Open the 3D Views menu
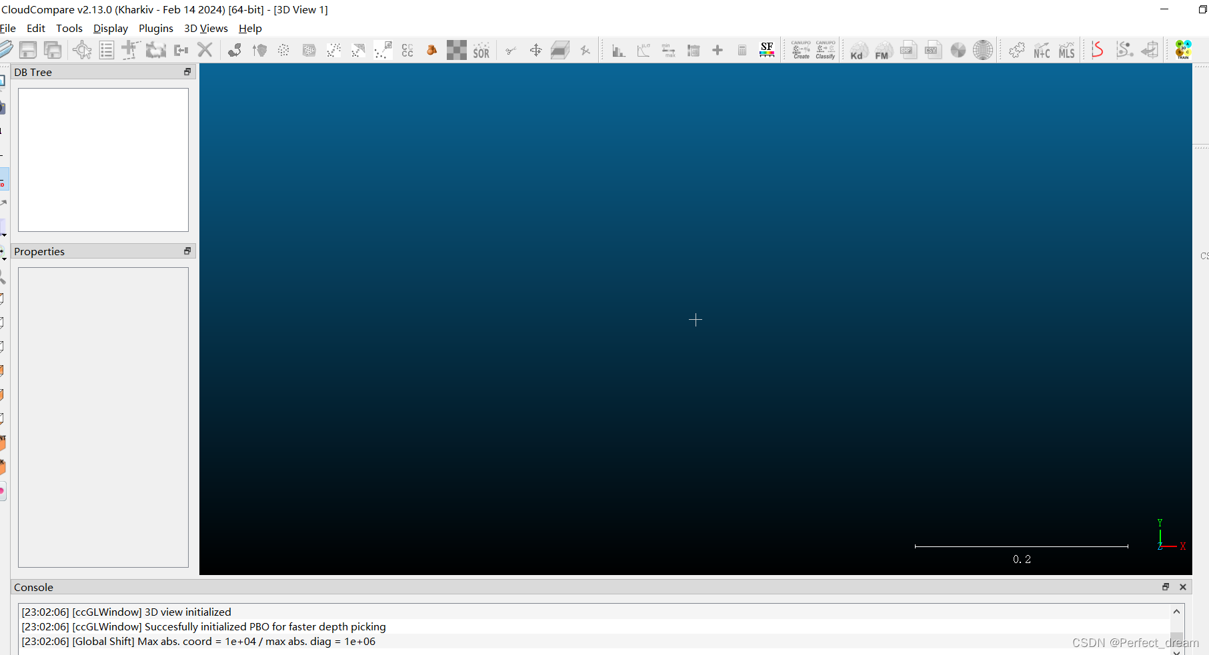Screen dimensions: 1209x655 pos(206,29)
